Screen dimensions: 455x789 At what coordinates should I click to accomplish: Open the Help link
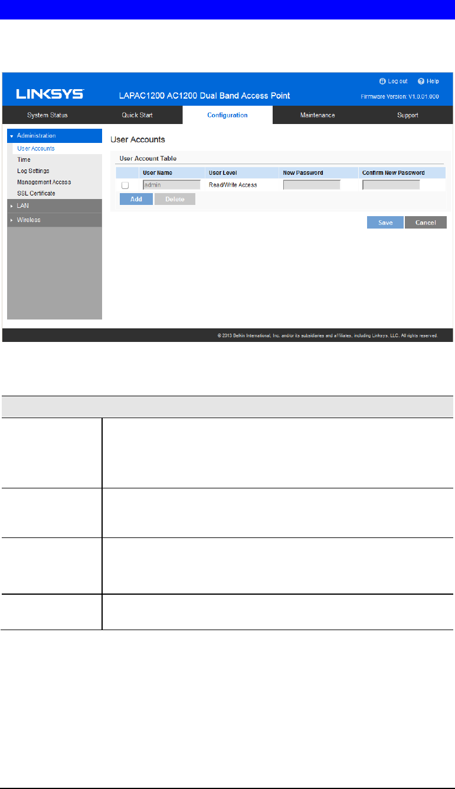click(x=433, y=81)
